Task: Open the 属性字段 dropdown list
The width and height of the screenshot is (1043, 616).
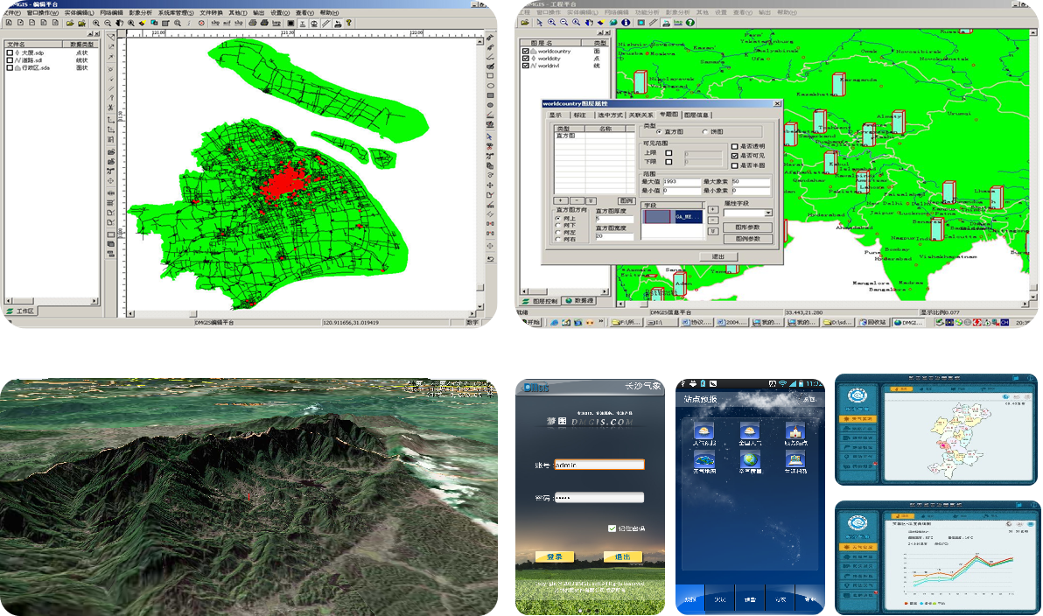Action: [x=768, y=213]
